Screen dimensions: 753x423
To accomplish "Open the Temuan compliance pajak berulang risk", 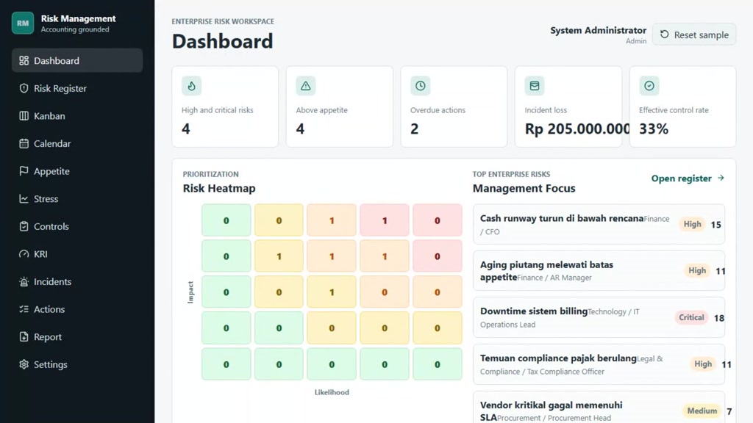I will pos(599,364).
